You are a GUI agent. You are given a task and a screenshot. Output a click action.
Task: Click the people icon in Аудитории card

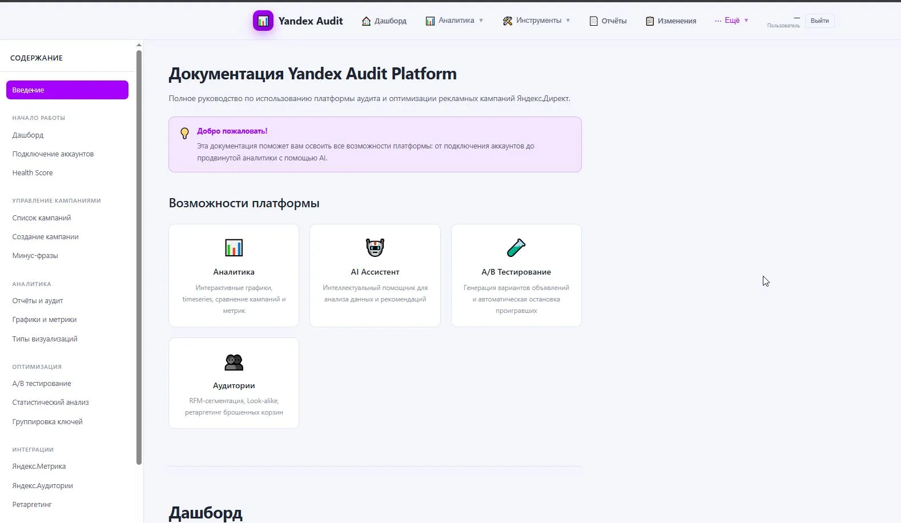point(234,362)
